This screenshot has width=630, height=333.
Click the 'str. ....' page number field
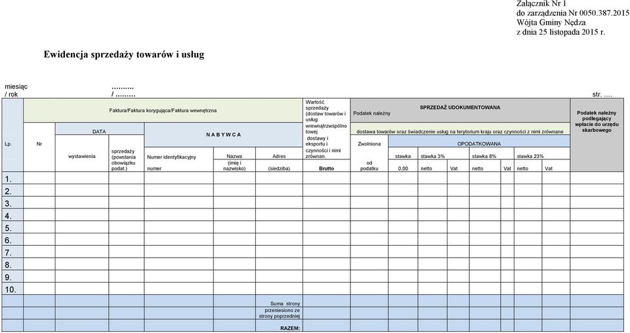tap(602, 94)
